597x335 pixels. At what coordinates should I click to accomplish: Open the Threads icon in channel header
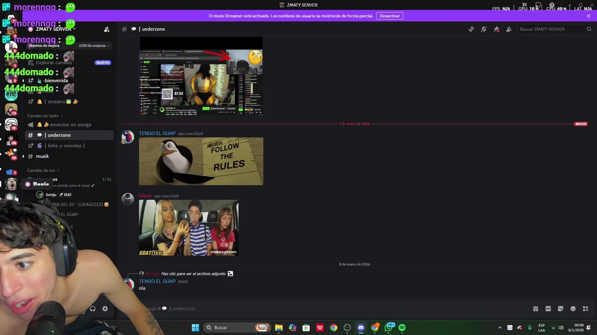coord(471,29)
